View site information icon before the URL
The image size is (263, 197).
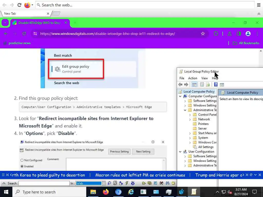pyautogui.click(x=35, y=34)
